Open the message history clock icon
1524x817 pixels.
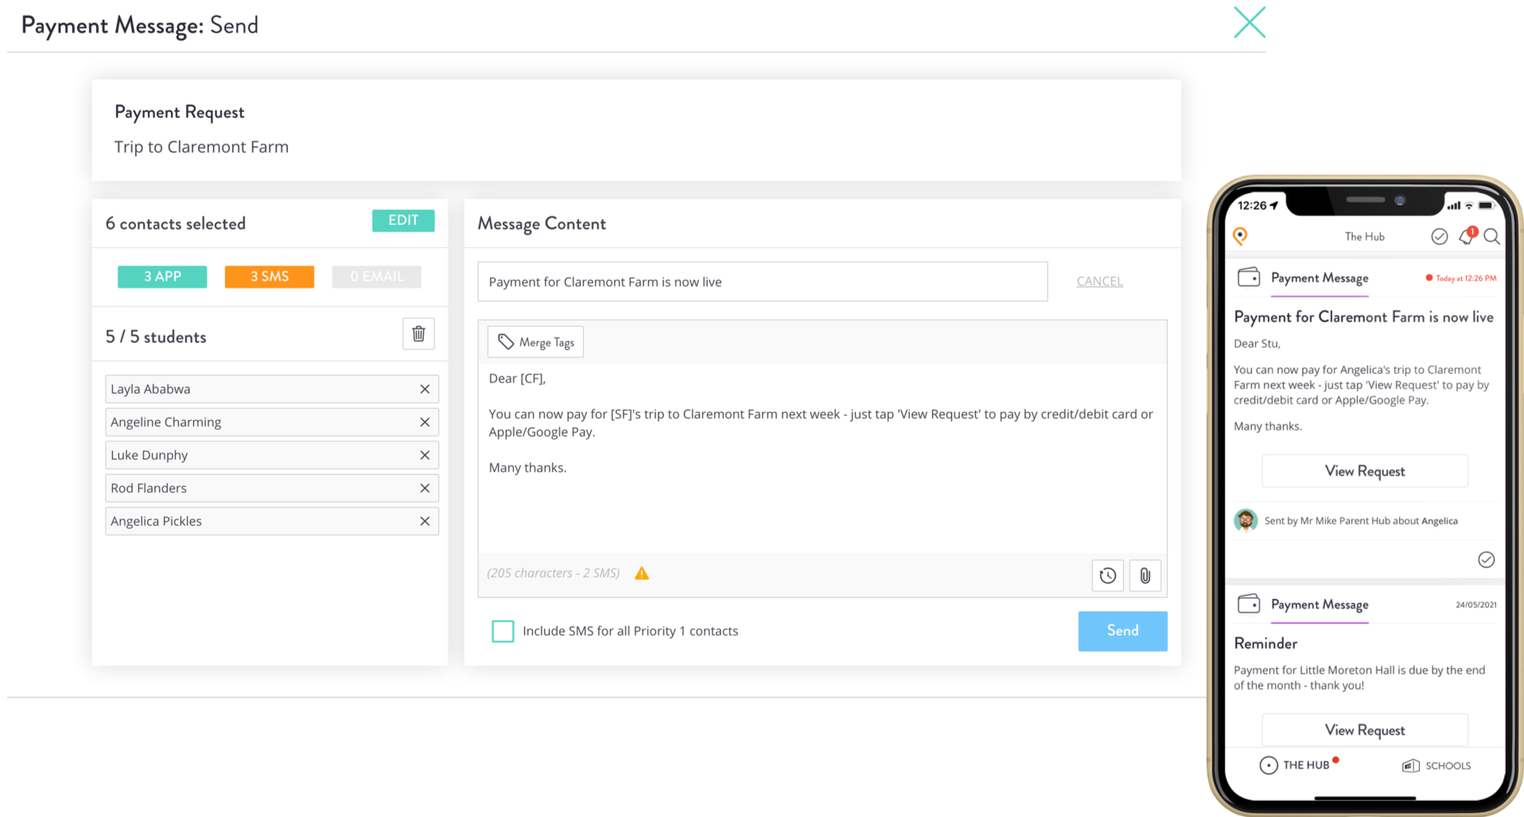[1107, 575]
